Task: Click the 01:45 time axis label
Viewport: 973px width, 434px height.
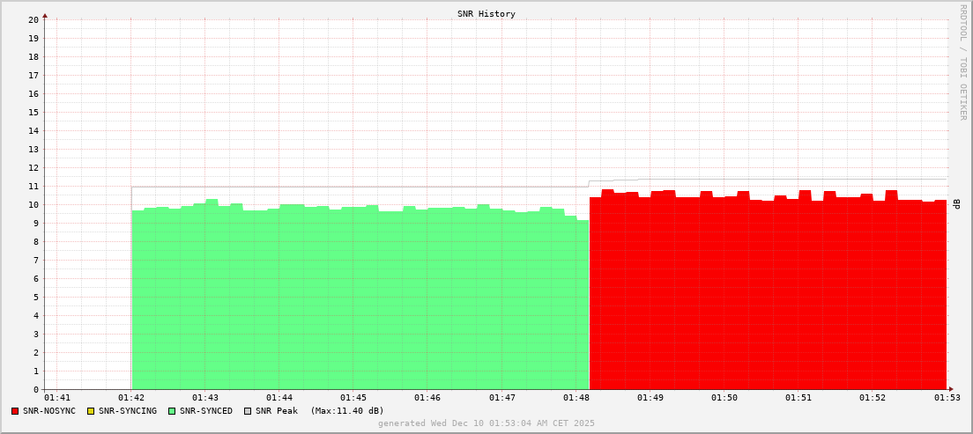Action: 353,398
